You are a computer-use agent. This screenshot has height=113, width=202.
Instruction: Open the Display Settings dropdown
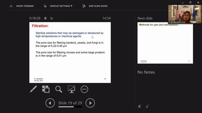(61, 6)
